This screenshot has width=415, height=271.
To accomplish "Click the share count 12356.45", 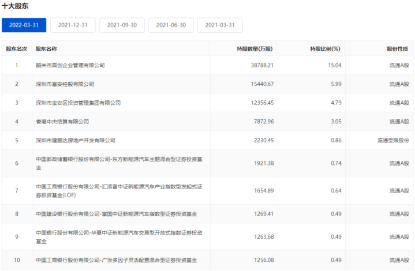I will pos(262,103).
